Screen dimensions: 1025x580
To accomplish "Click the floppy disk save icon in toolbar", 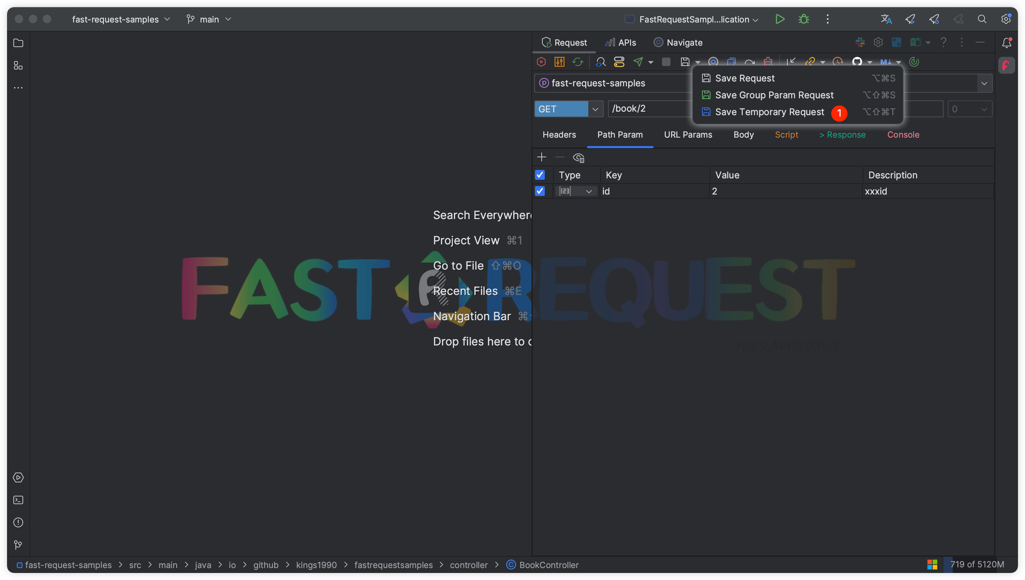I will click(x=685, y=62).
